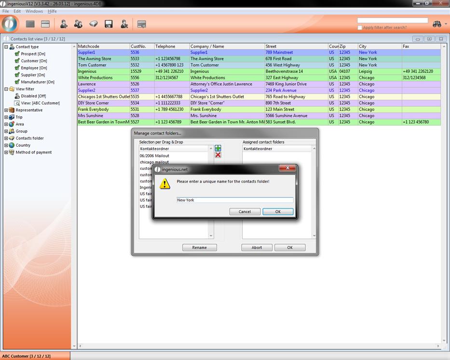Viewport: 450px width, 360px height.
Task: Click the round ingenious logo button
Action: 9,24
